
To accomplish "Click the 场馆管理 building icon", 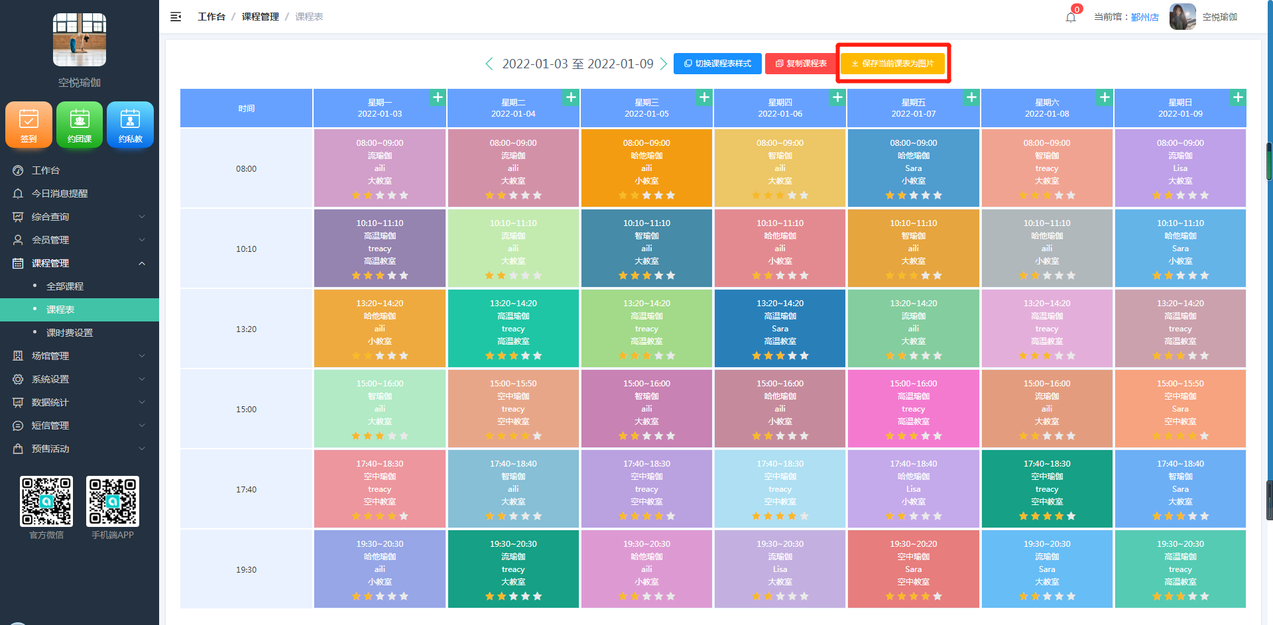I will (18, 356).
